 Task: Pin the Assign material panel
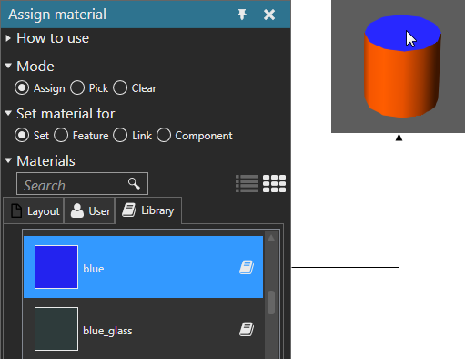coord(242,15)
